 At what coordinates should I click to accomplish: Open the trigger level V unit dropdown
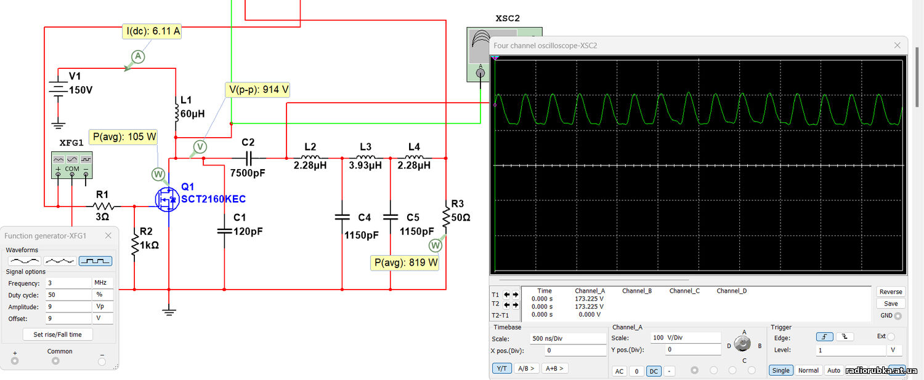tap(894, 350)
